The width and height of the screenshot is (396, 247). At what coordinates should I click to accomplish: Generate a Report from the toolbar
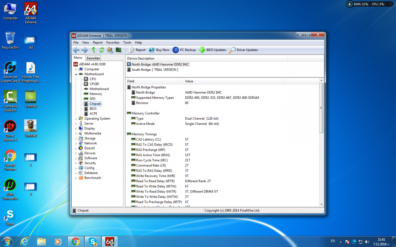[137, 50]
